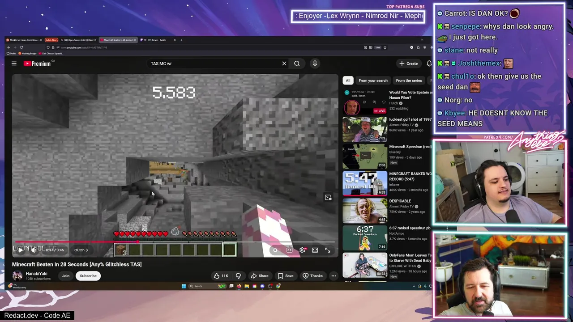Open YouTube notifications bell

(429, 64)
